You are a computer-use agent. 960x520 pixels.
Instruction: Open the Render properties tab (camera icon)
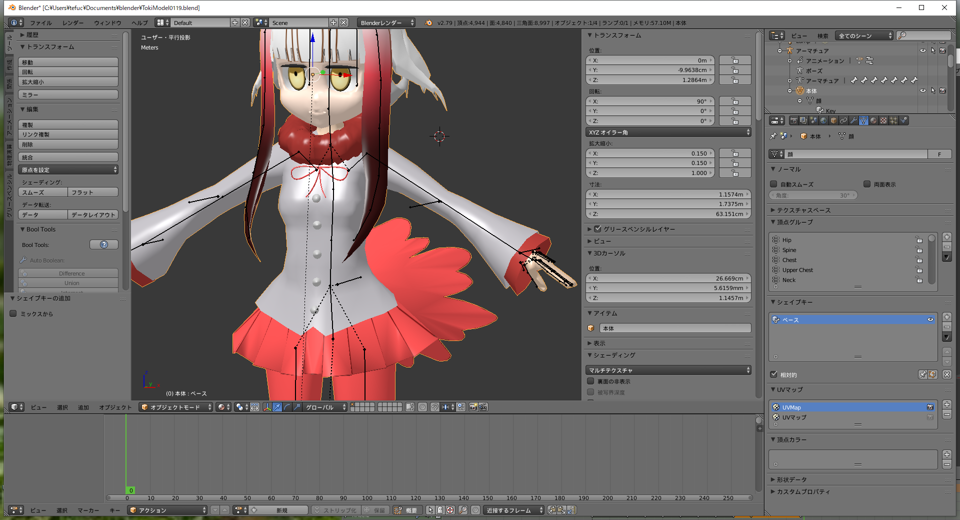tap(793, 120)
